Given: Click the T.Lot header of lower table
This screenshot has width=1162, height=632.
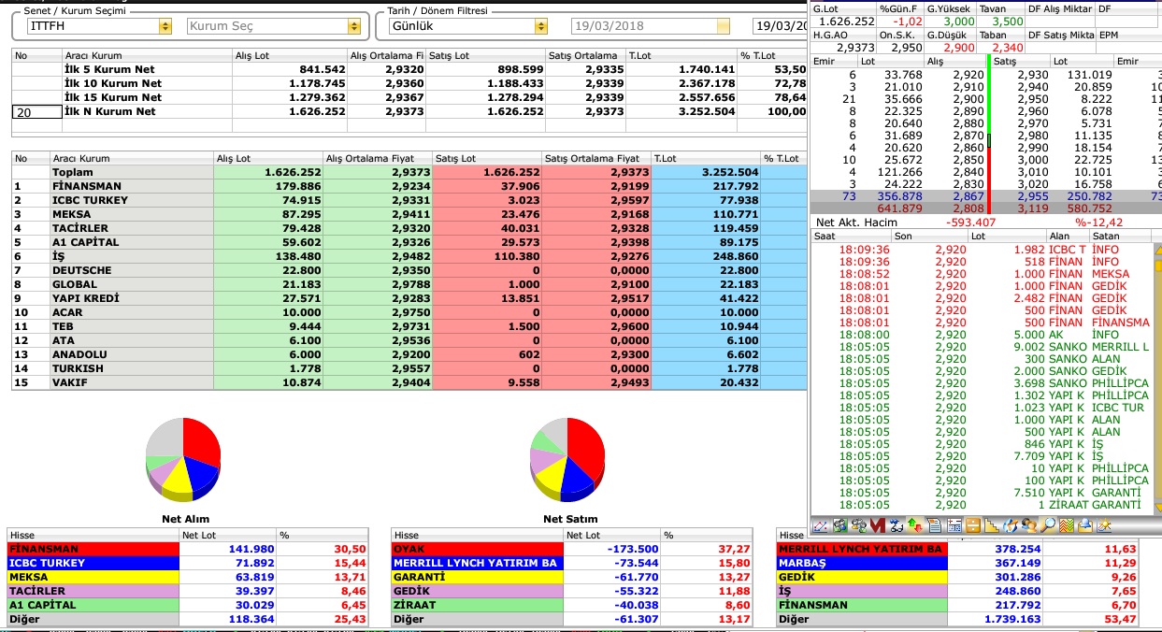Looking at the screenshot, I should [706, 159].
